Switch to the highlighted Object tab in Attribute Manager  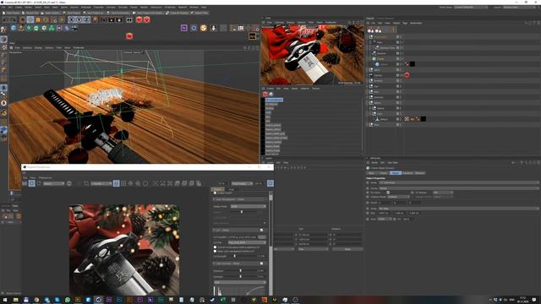pos(396,172)
